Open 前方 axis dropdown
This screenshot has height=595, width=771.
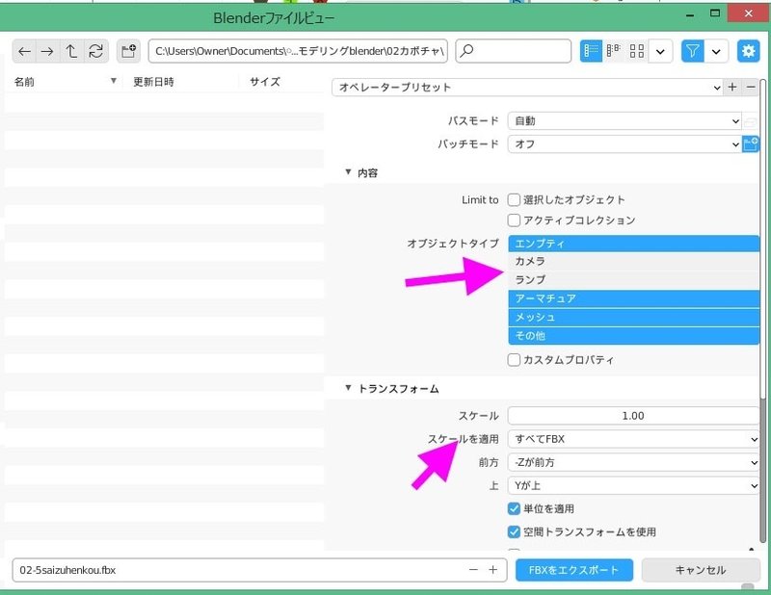tap(634, 462)
